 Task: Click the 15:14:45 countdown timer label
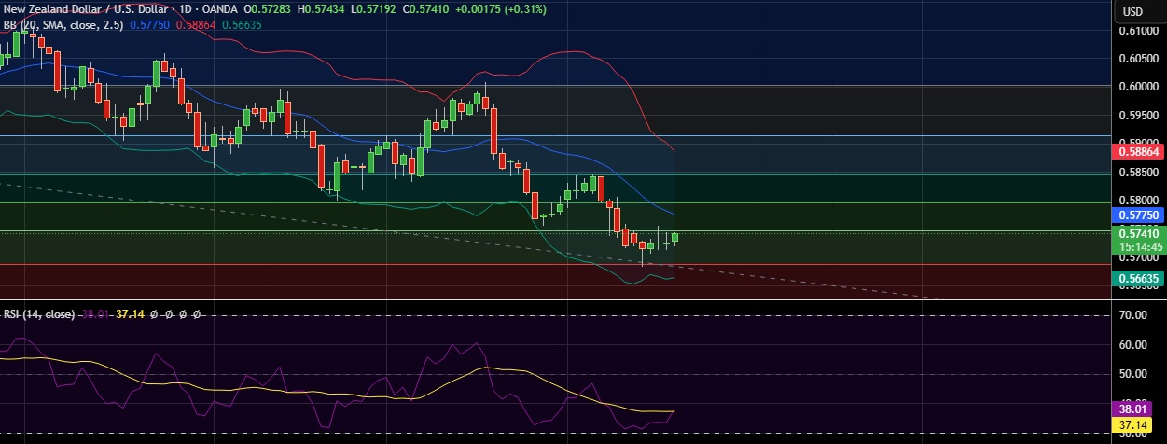click(x=1138, y=247)
